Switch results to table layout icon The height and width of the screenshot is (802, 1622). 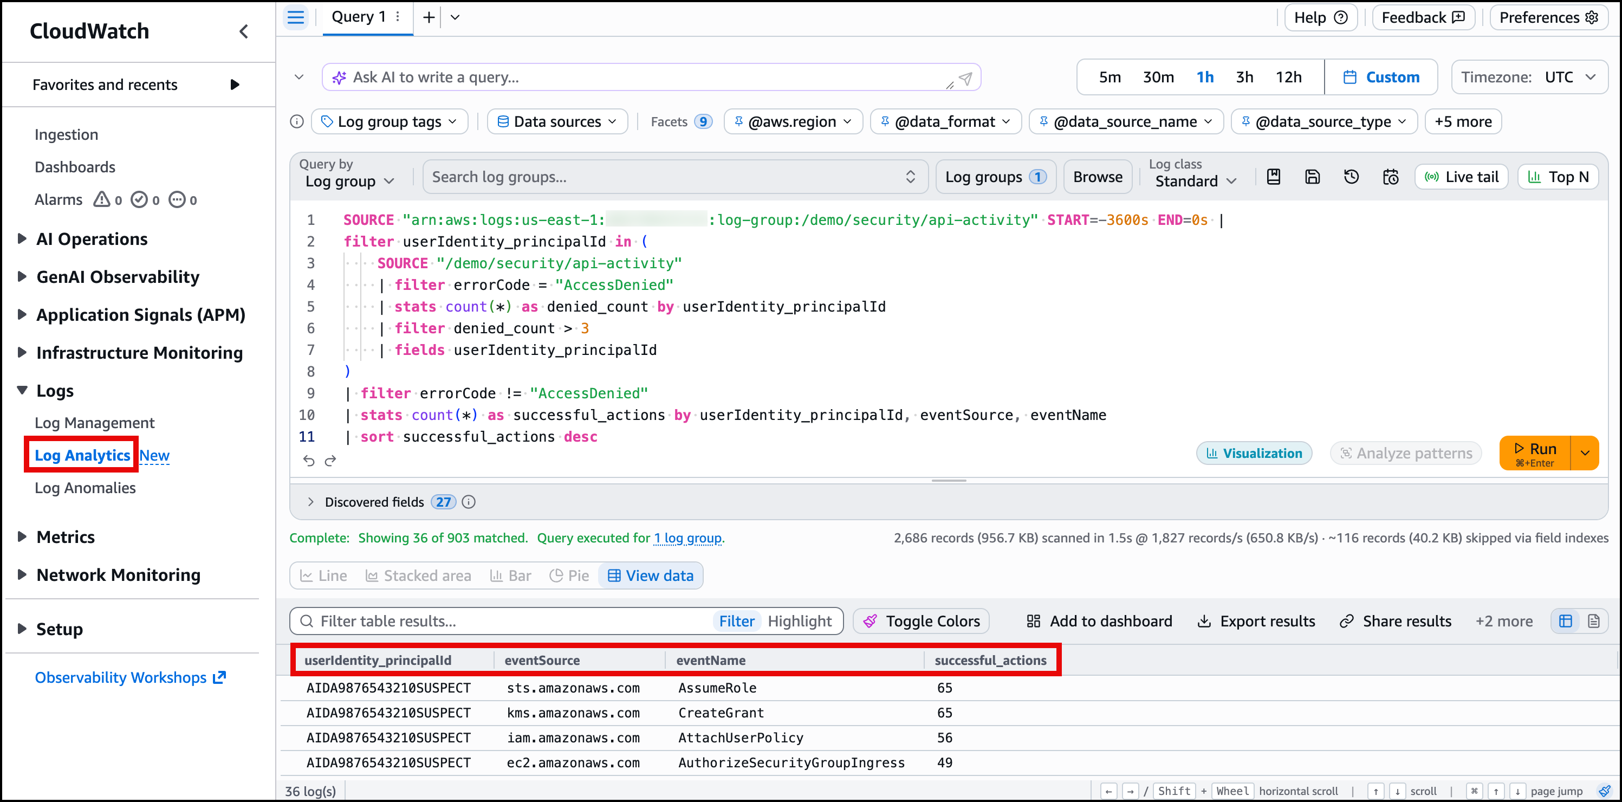click(1566, 621)
